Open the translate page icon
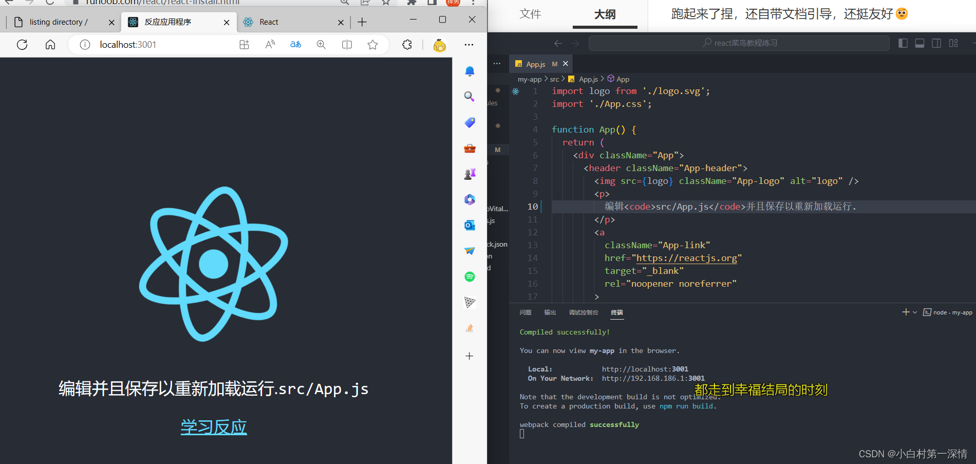976x464 pixels. point(296,45)
